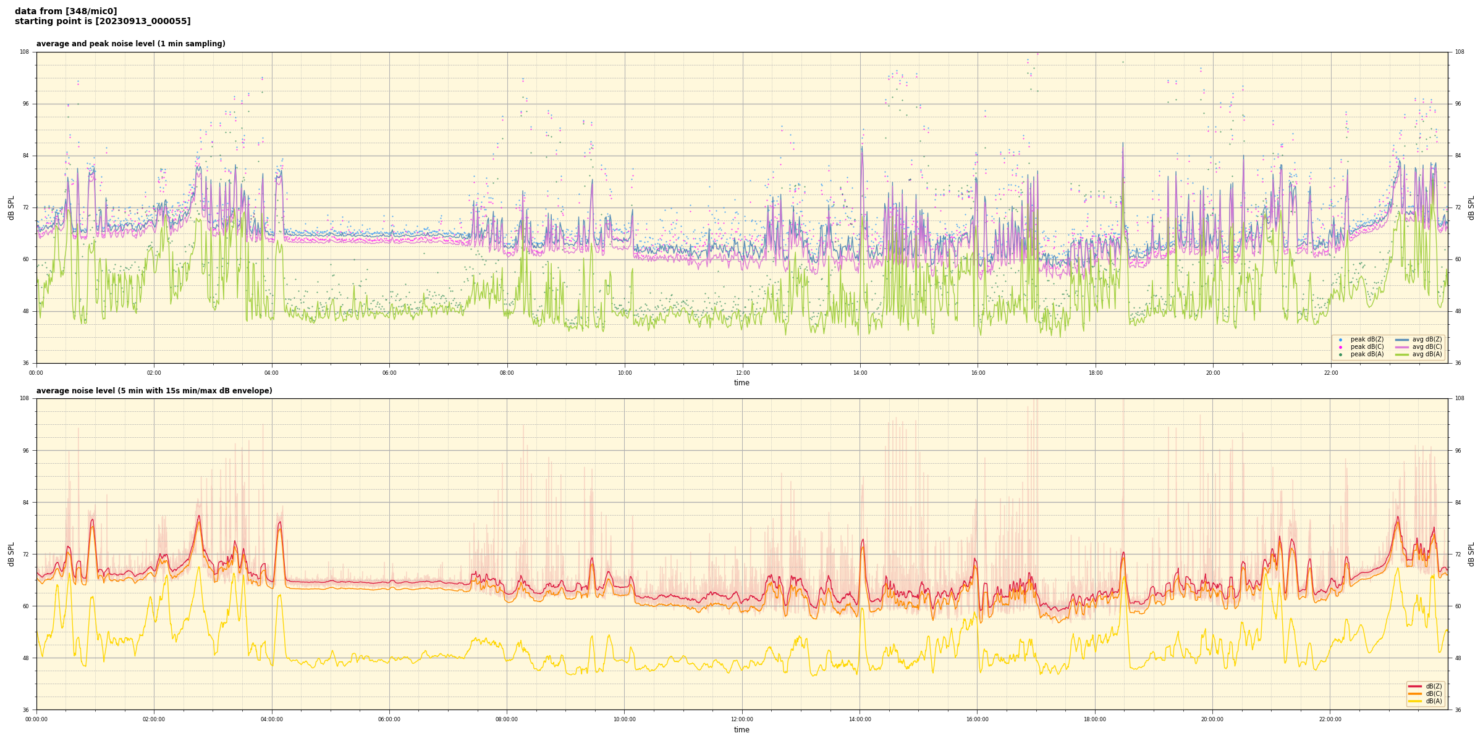
Task: Click the orange dB(C) entry in bottom legend
Action: click(x=1415, y=693)
